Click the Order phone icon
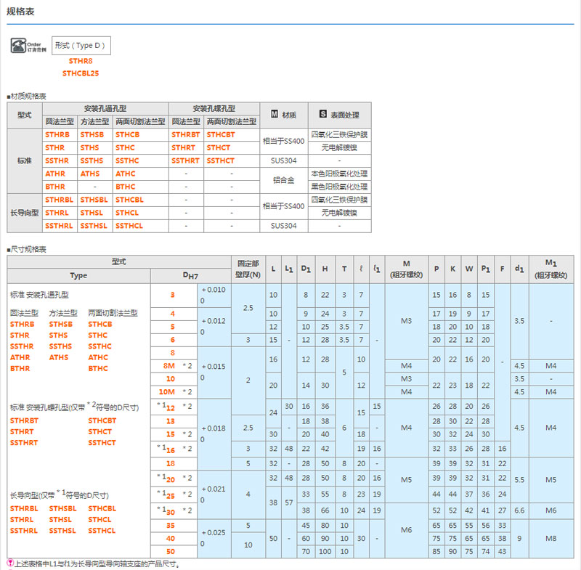 pos(18,46)
